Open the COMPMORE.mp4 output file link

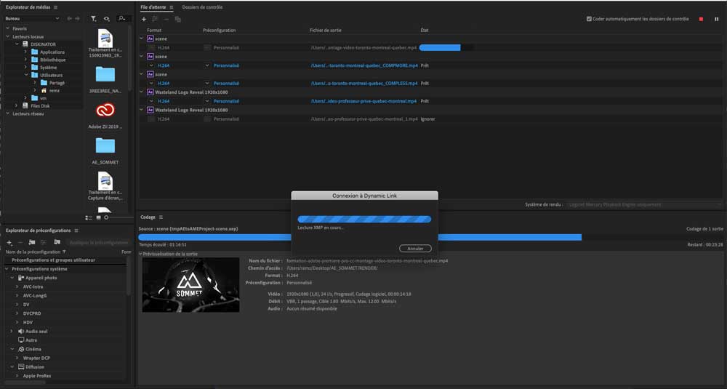(364, 66)
